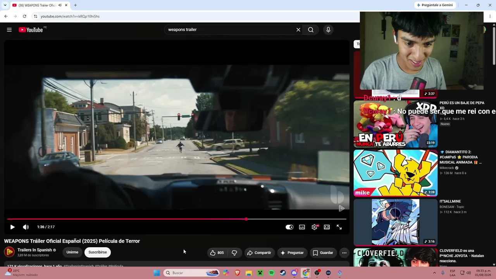
Task: View site information icon in address bar
Action: tap(35, 16)
